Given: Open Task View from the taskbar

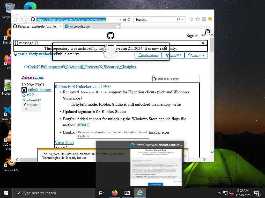Looking at the screenshot, I should (x=101, y=193).
